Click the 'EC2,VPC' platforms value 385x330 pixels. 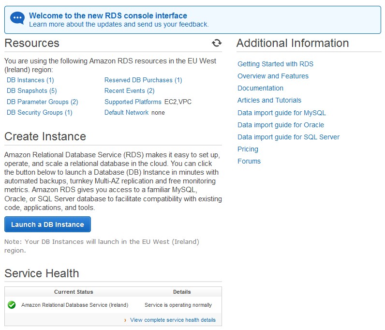(x=178, y=102)
